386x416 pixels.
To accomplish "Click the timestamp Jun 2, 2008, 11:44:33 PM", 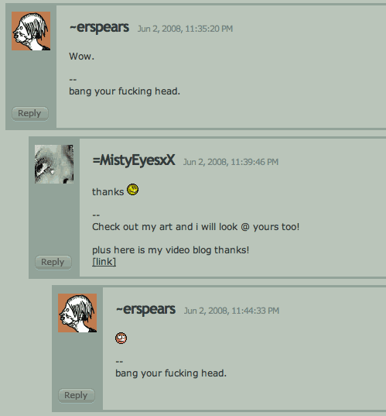I will (x=231, y=311).
